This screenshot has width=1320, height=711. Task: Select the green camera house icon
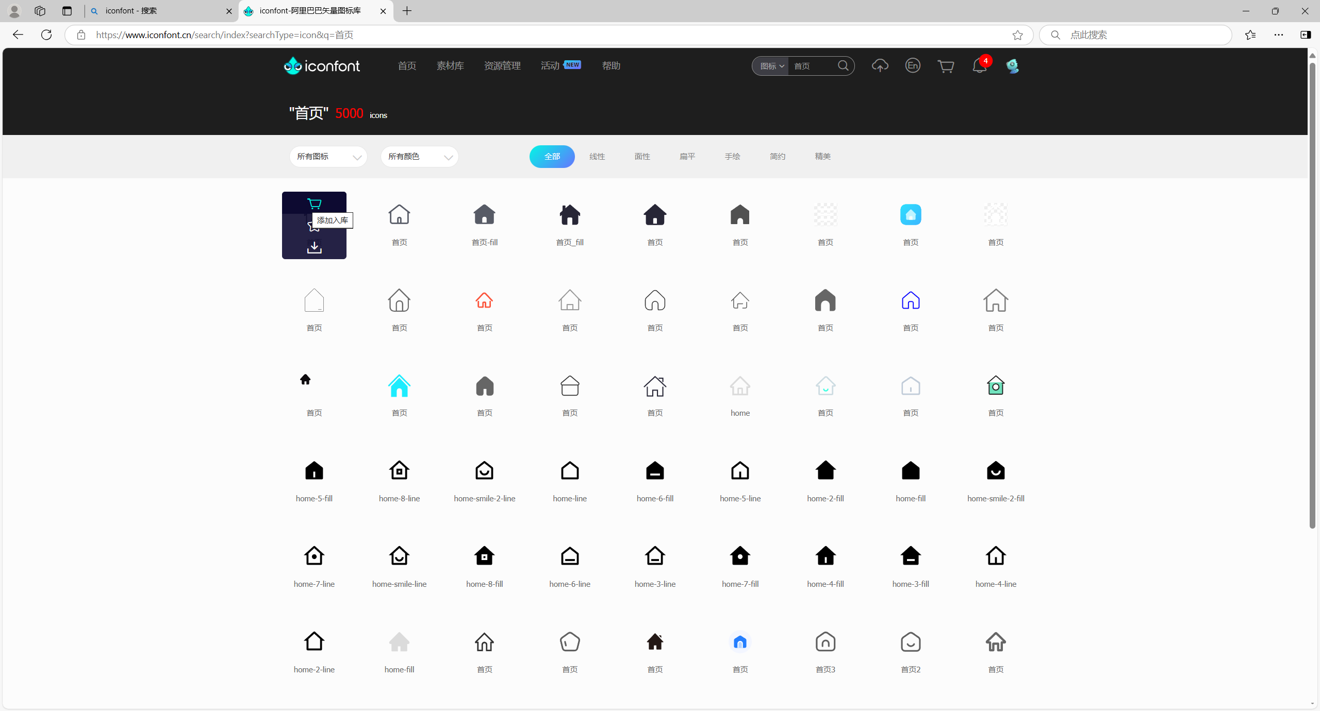pyautogui.click(x=996, y=385)
